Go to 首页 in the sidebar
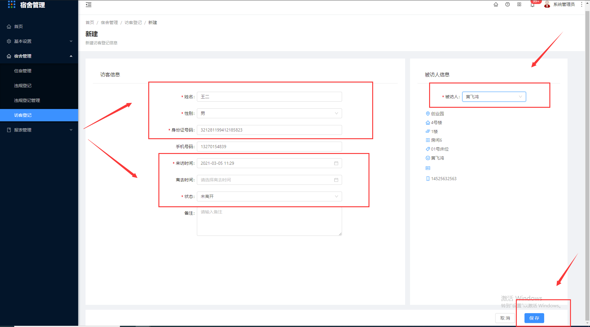This screenshot has width=590, height=327. [x=39, y=26]
